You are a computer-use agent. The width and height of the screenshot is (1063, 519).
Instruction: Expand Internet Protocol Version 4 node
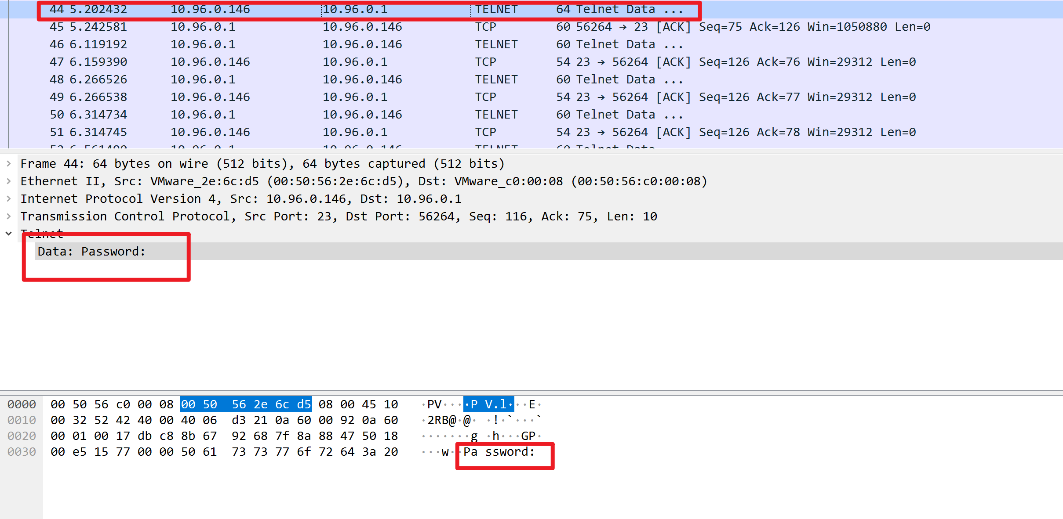(x=8, y=199)
